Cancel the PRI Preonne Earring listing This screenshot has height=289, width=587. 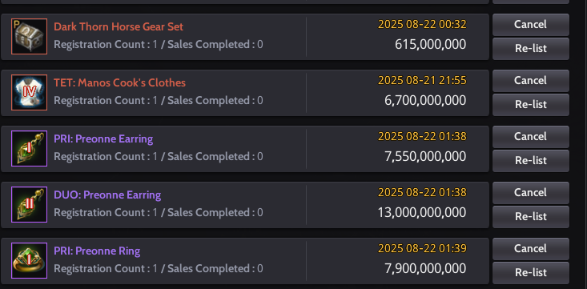pos(530,137)
